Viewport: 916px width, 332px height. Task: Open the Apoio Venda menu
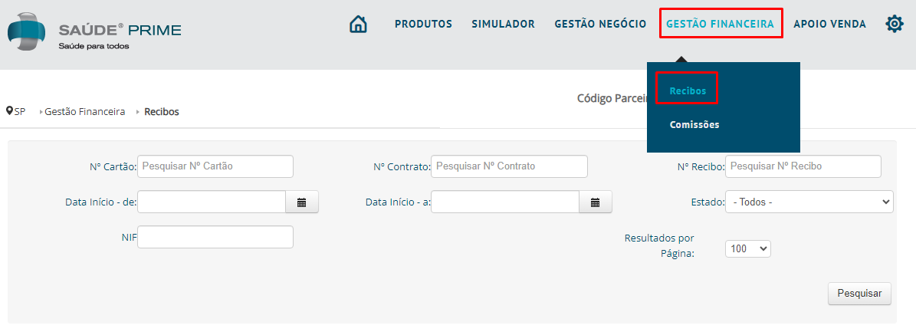pos(829,24)
